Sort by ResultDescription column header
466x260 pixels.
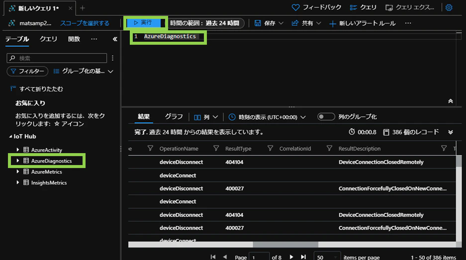click(x=360, y=149)
